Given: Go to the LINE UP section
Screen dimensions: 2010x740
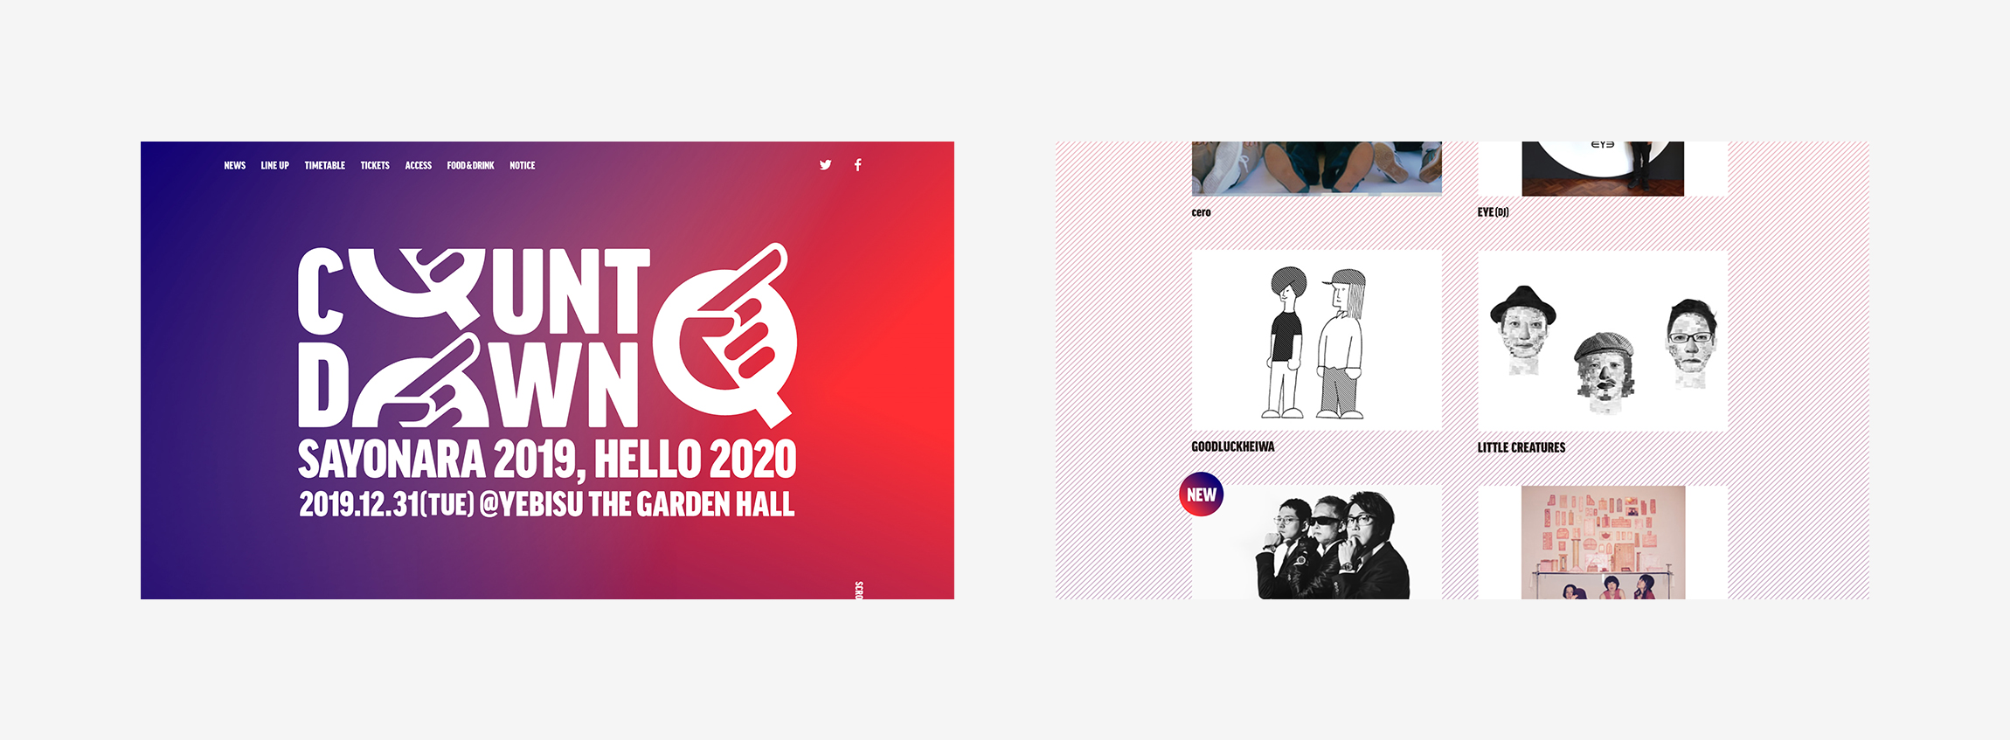Looking at the screenshot, I should click(x=274, y=165).
